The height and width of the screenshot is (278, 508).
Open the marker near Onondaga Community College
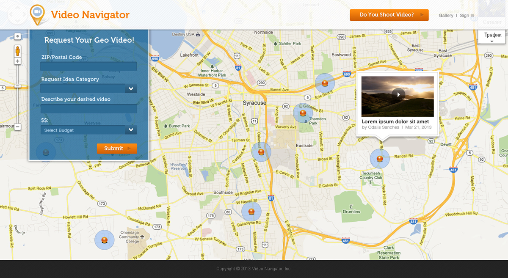pos(104,240)
